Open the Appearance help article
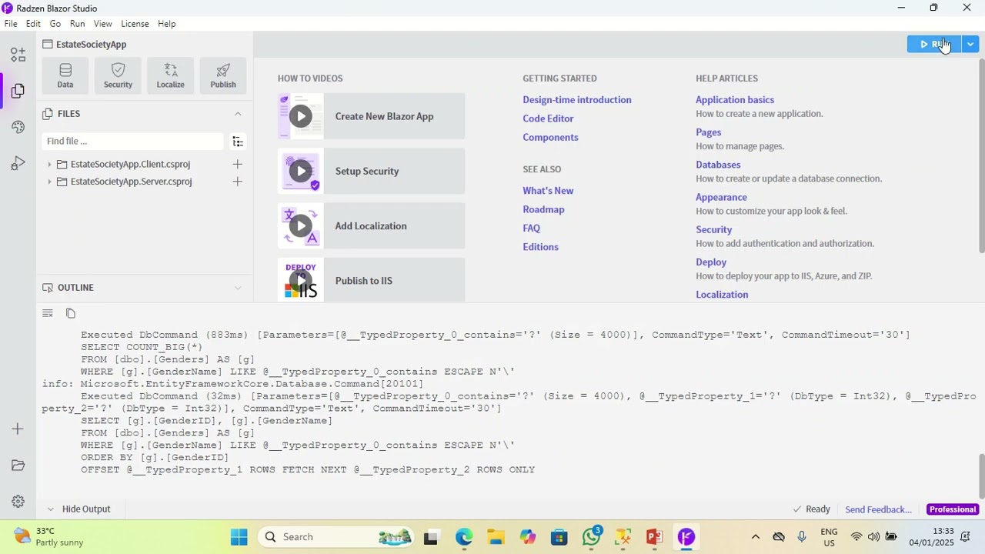Viewport: 985px width, 554px height. [721, 197]
